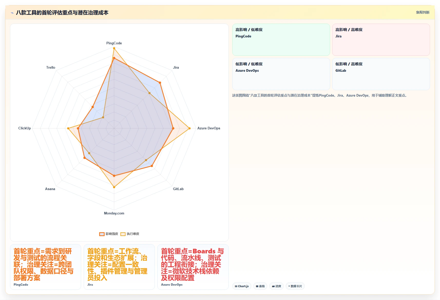Open the Jira summary card about 工作流、字段

119,267
